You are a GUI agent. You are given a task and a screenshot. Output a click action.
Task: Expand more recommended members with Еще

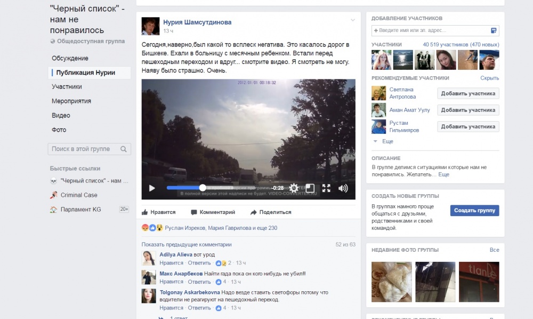pos(387,141)
